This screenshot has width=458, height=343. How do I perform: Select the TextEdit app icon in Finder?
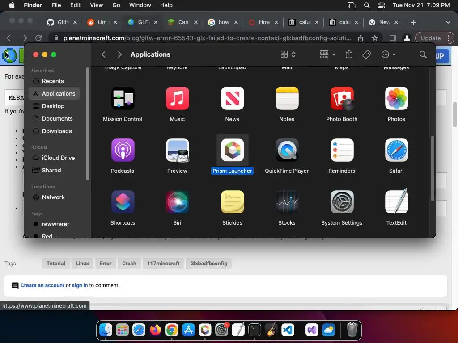click(396, 201)
